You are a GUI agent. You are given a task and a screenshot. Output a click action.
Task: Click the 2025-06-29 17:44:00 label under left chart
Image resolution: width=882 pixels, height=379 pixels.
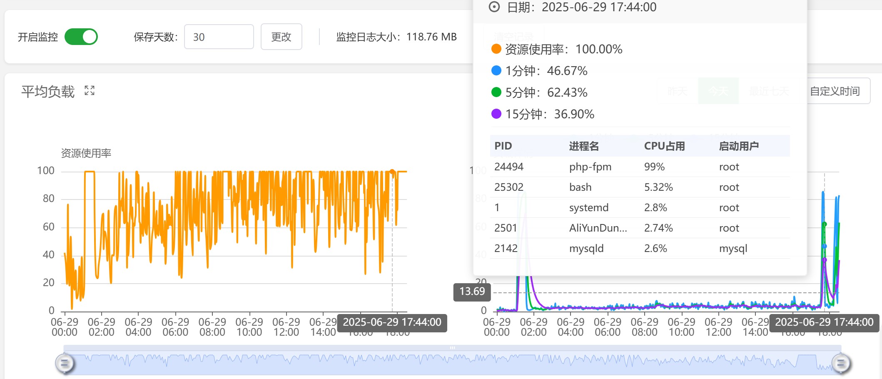tap(392, 322)
